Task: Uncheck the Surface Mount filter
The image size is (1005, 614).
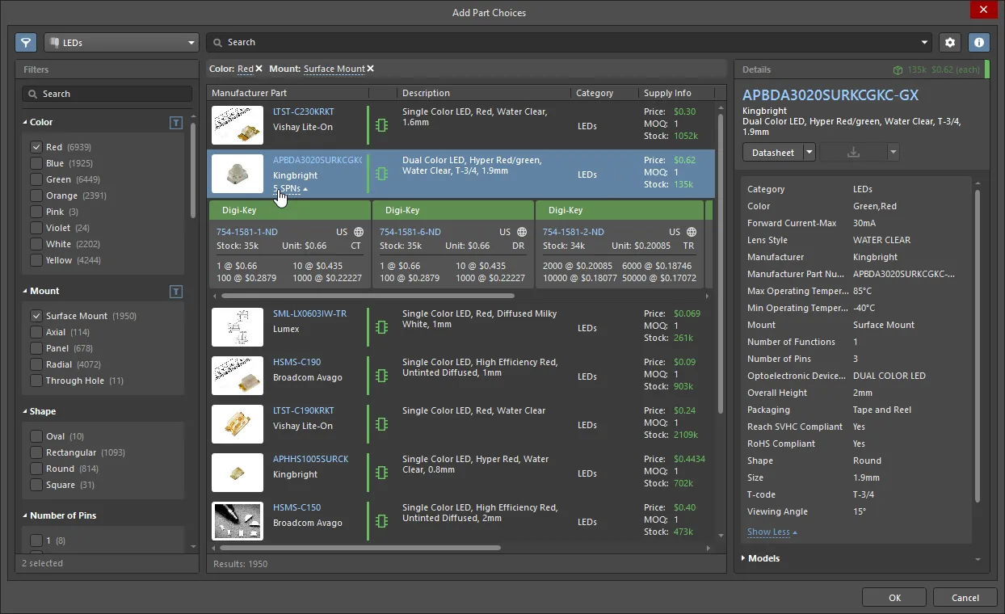Action: (x=36, y=316)
